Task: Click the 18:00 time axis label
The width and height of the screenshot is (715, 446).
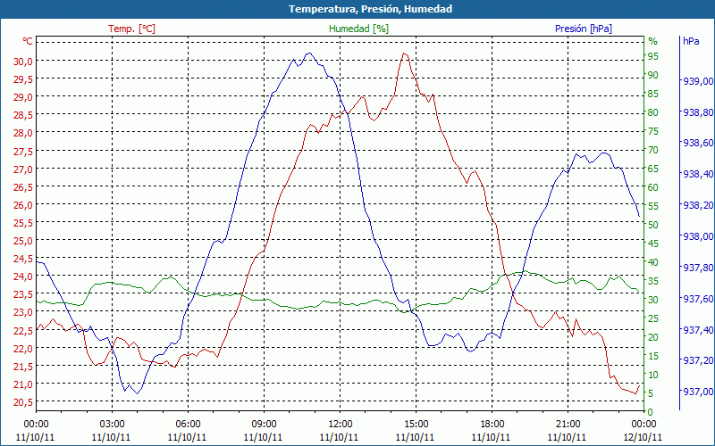Action: [x=492, y=425]
